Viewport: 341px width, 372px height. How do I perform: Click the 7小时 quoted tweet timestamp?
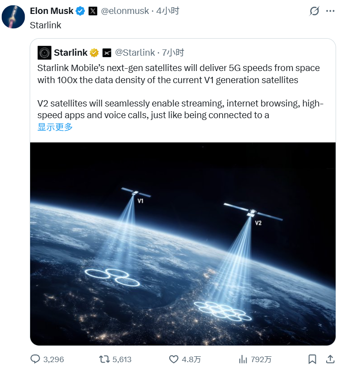coord(173,53)
